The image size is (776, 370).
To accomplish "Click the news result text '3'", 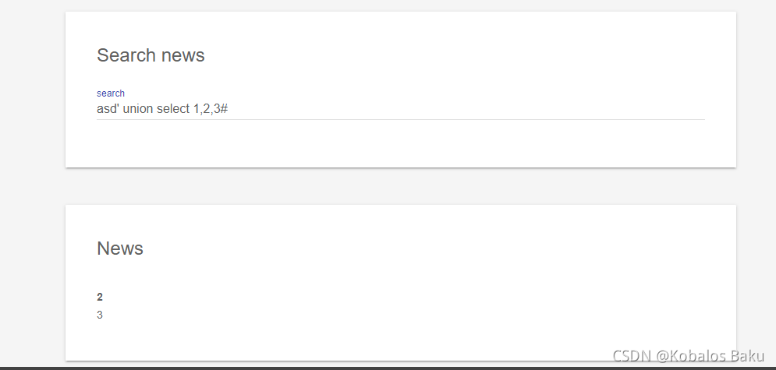I will point(100,315).
